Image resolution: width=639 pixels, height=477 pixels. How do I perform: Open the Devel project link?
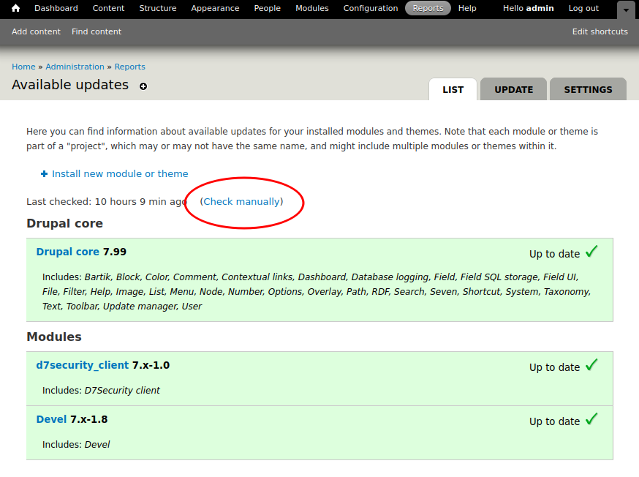[x=51, y=419]
